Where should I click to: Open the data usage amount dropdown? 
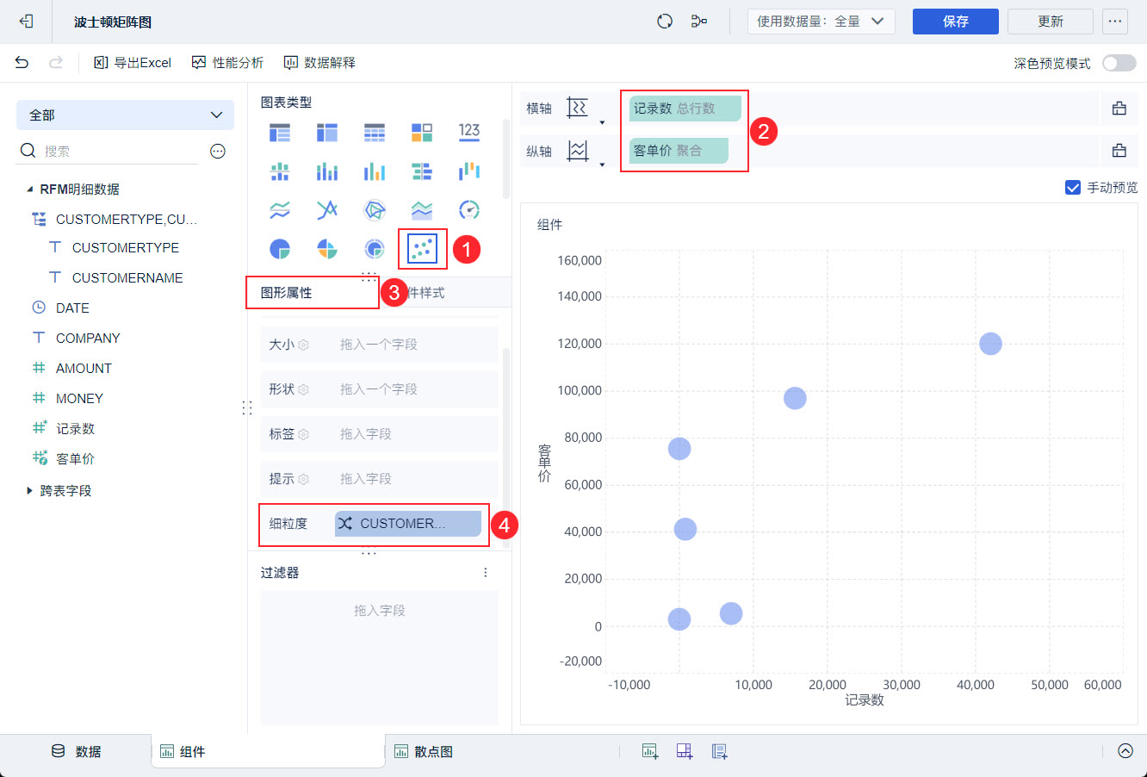[821, 22]
